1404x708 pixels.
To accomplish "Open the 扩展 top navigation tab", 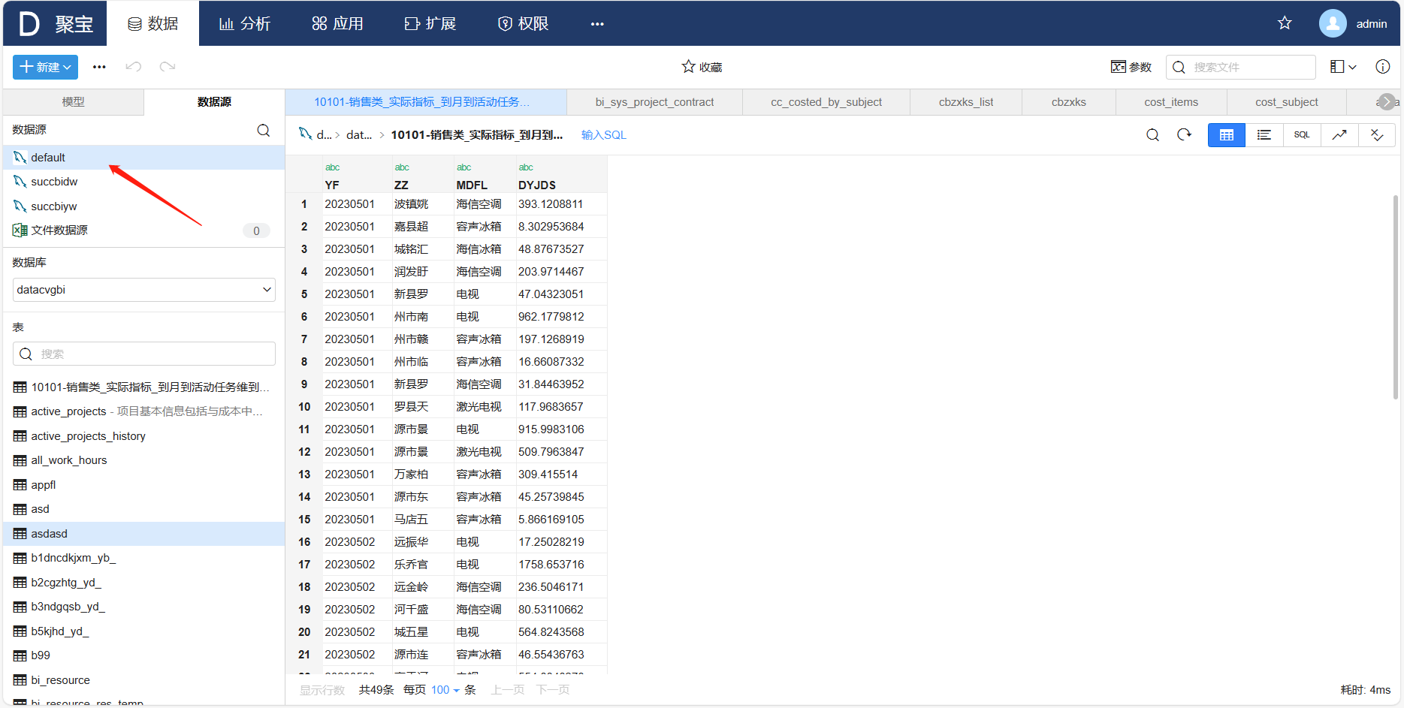I will [430, 23].
